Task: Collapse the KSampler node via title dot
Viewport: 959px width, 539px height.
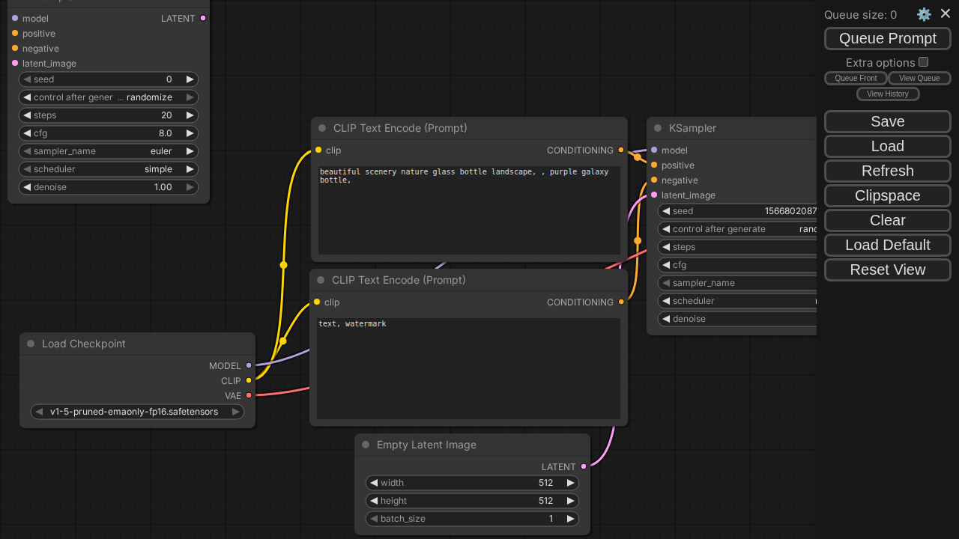Action: [x=658, y=128]
